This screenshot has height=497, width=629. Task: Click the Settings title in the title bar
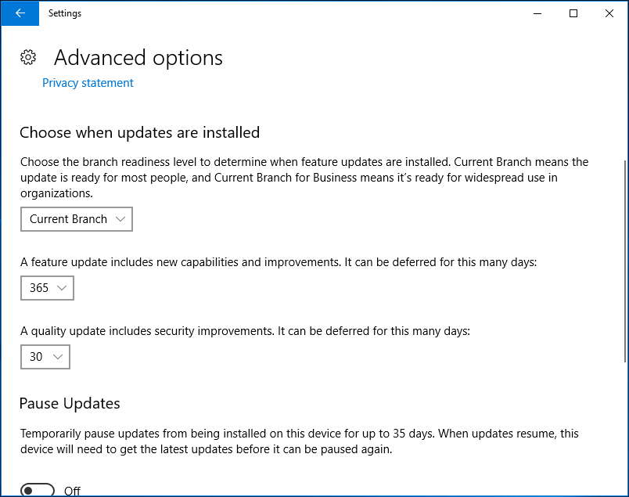tap(65, 13)
